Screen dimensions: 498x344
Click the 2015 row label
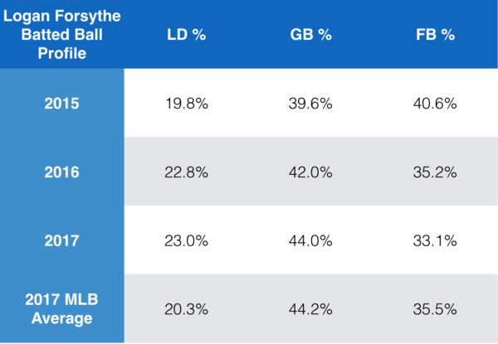[62, 104]
